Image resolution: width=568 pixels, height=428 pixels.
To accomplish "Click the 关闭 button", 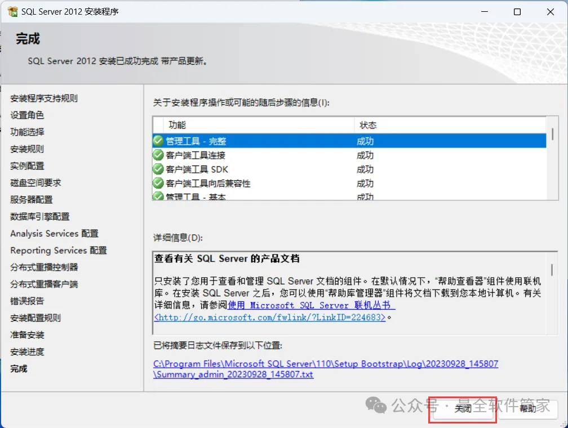I will point(463,409).
